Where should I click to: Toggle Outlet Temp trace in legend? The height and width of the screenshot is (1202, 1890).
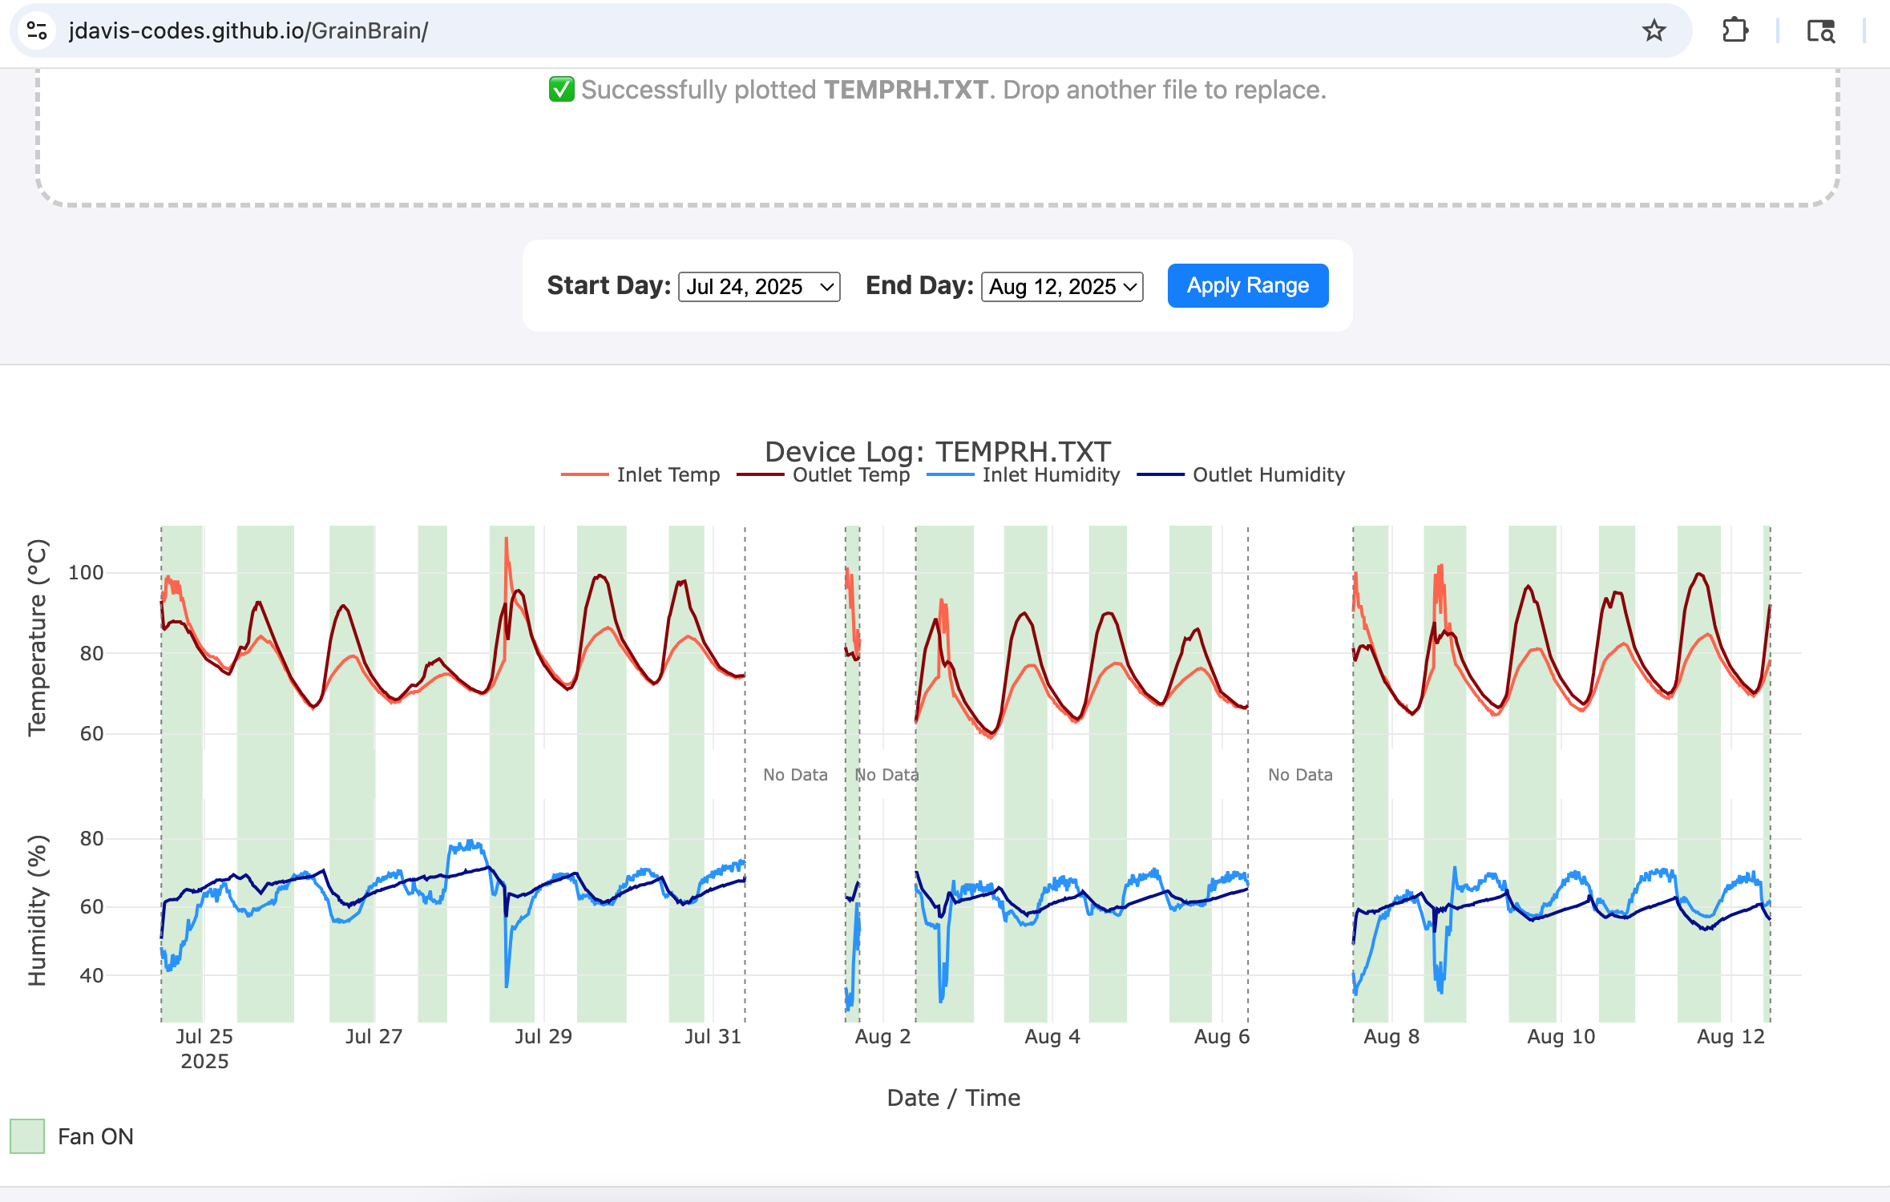tap(850, 475)
